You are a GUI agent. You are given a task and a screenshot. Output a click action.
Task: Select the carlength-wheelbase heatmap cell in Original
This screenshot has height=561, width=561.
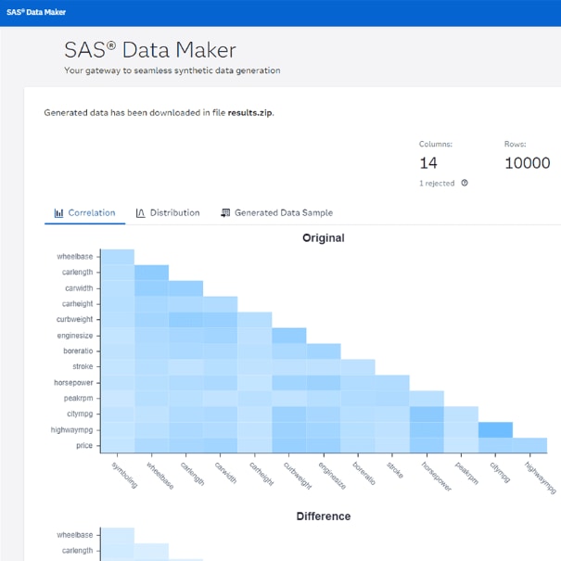[x=152, y=273]
